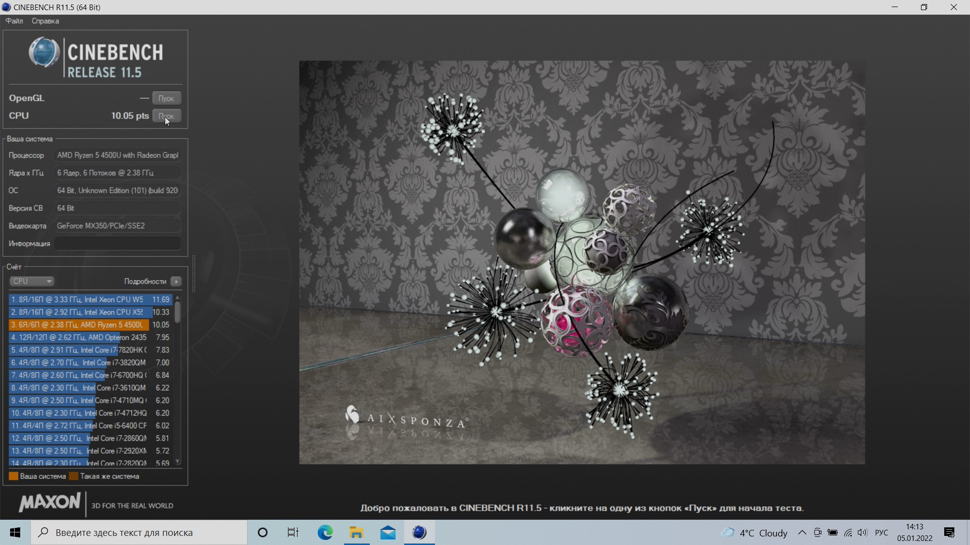
Task: Open the notification center icon
Action: click(949, 532)
